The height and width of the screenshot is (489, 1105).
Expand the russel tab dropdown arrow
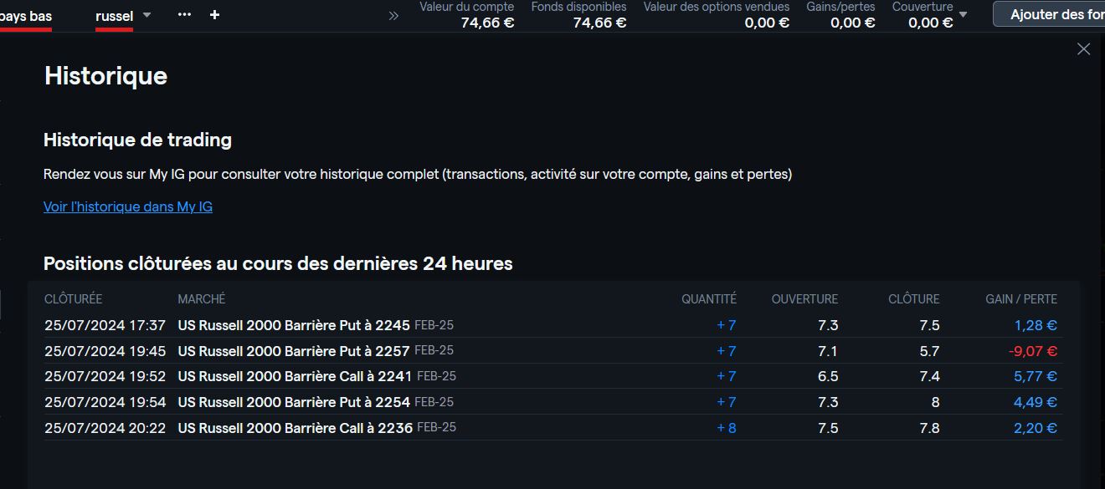click(x=147, y=15)
